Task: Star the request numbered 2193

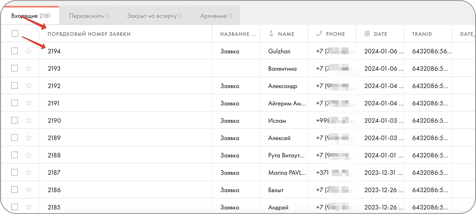Action: pos(29,68)
